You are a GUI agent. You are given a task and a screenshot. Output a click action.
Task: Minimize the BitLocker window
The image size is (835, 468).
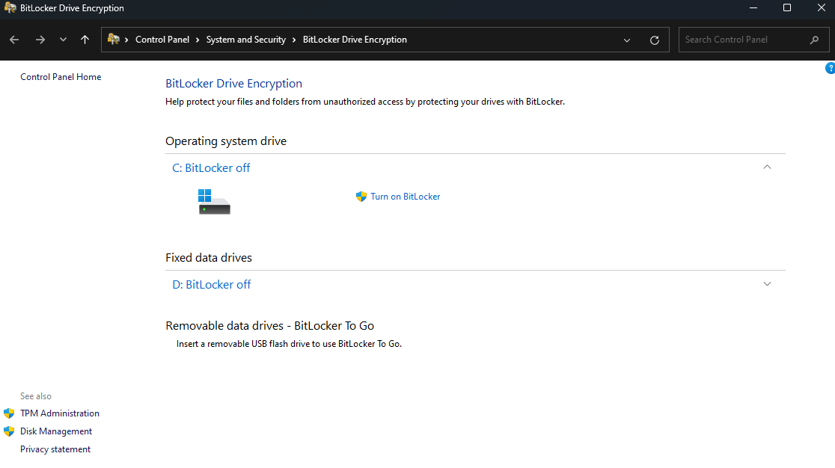pyautogui.click(x=753, y=8)
